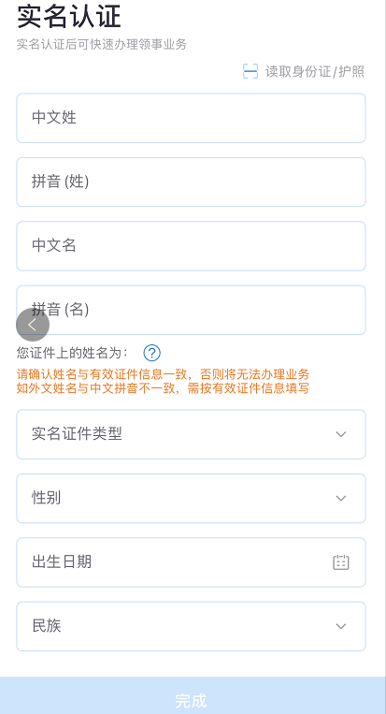This screenshot has height=714, width=386.
Task: Click the orange name-consistency warning text
Action: (164, 382)
